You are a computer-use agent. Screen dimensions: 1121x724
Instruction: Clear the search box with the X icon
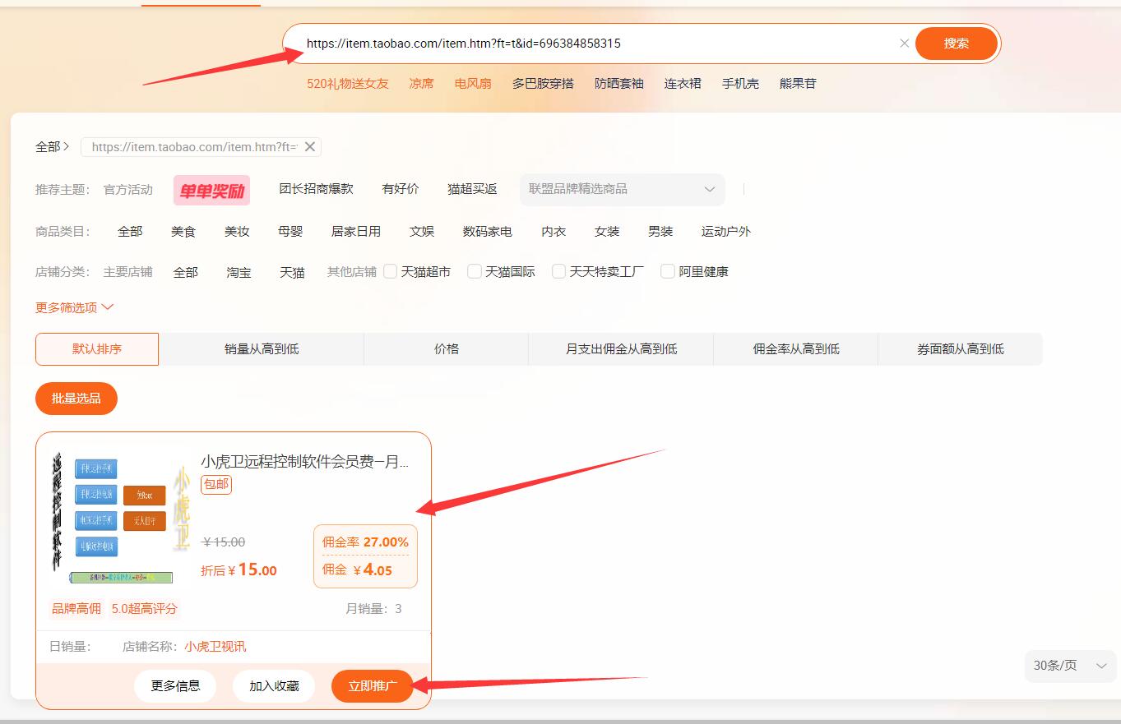click(x=904, y=44)
